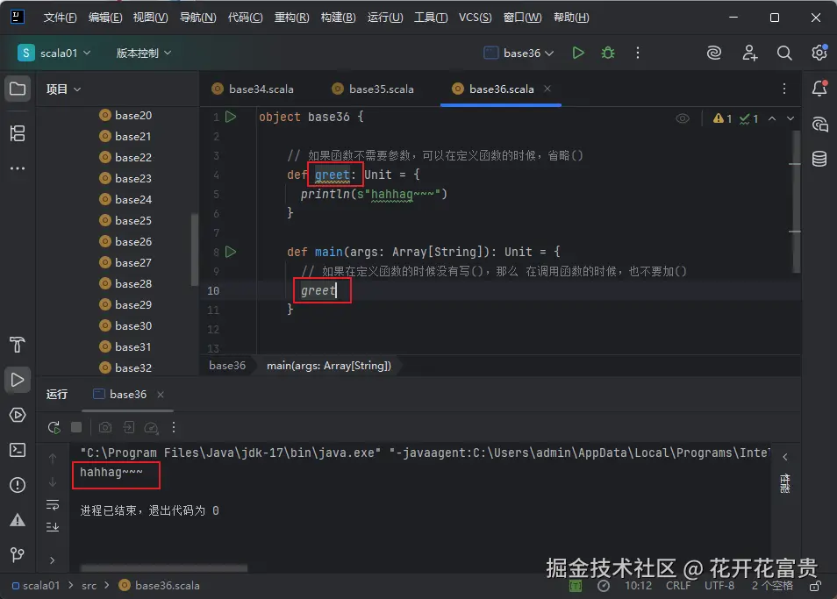The width and height of the screenshot is (837, 599).
Task: Open the Refactor (重构) menu
Action: (x=291, y=18)
